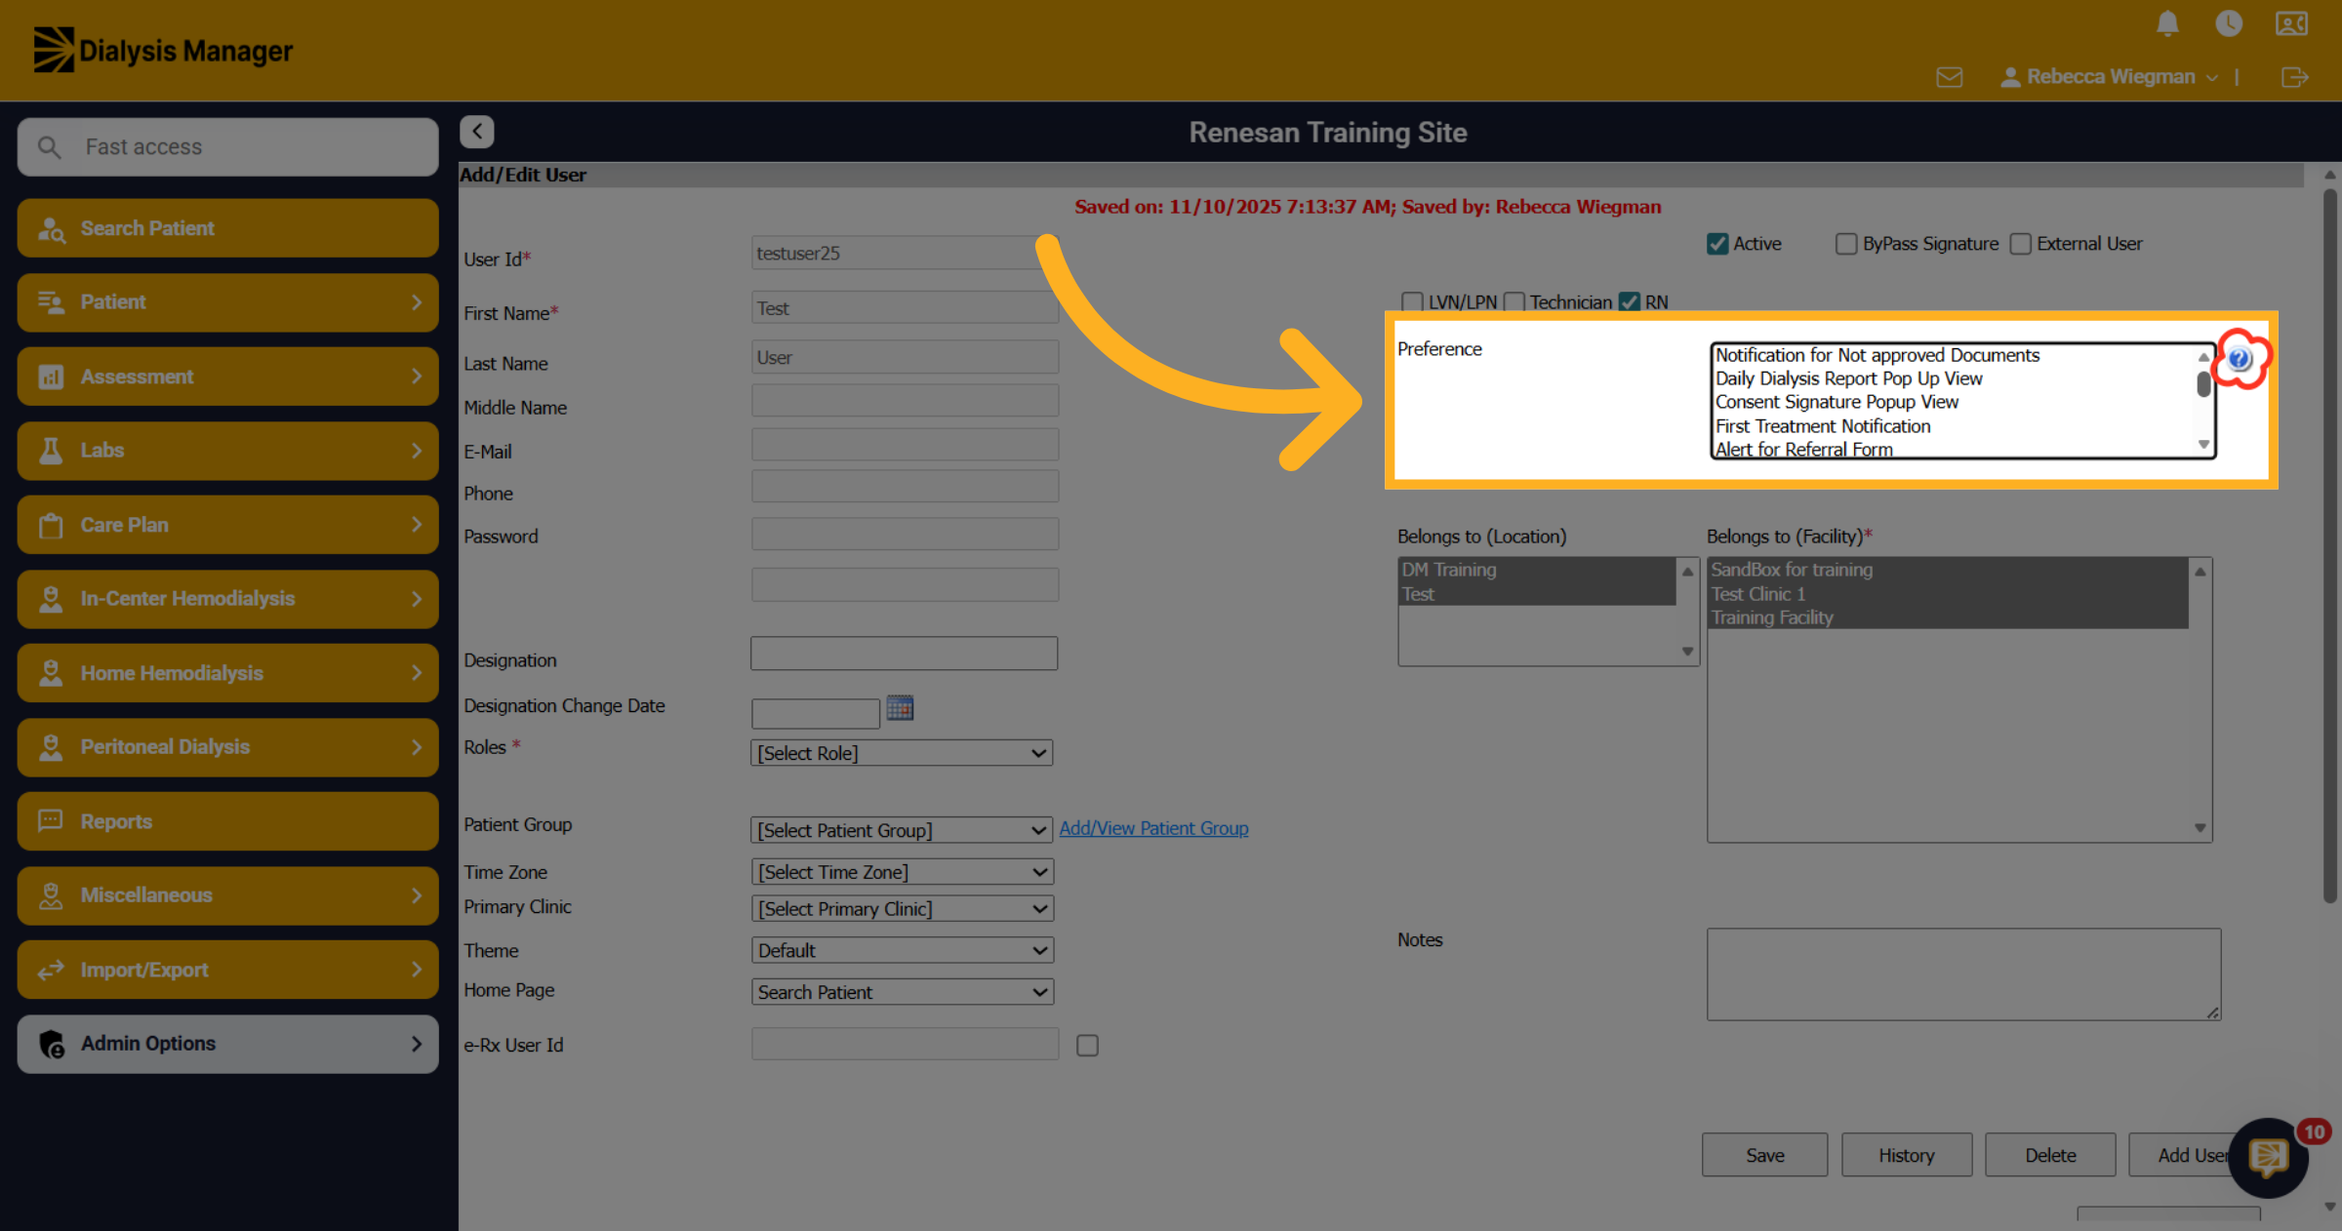This screenshot has height=1231, width=2342.
Task: Open the contact card icon in header
Action: pos(2291,23)
